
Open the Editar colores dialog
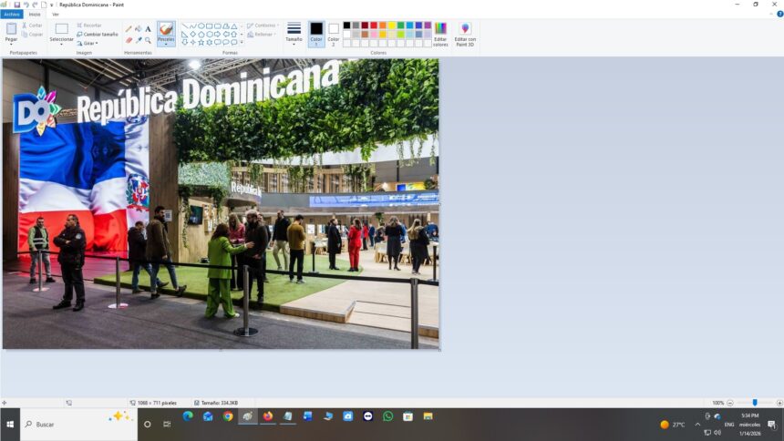[440, 34]
